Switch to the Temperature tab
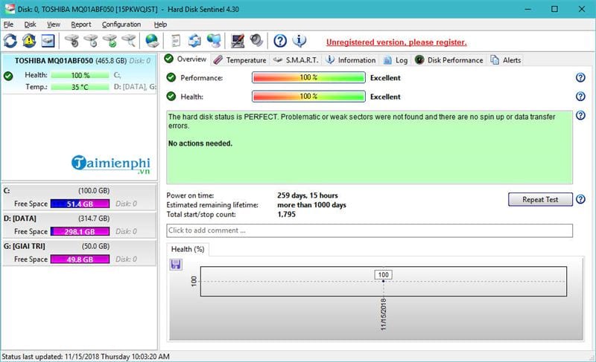 pos(240,60)
